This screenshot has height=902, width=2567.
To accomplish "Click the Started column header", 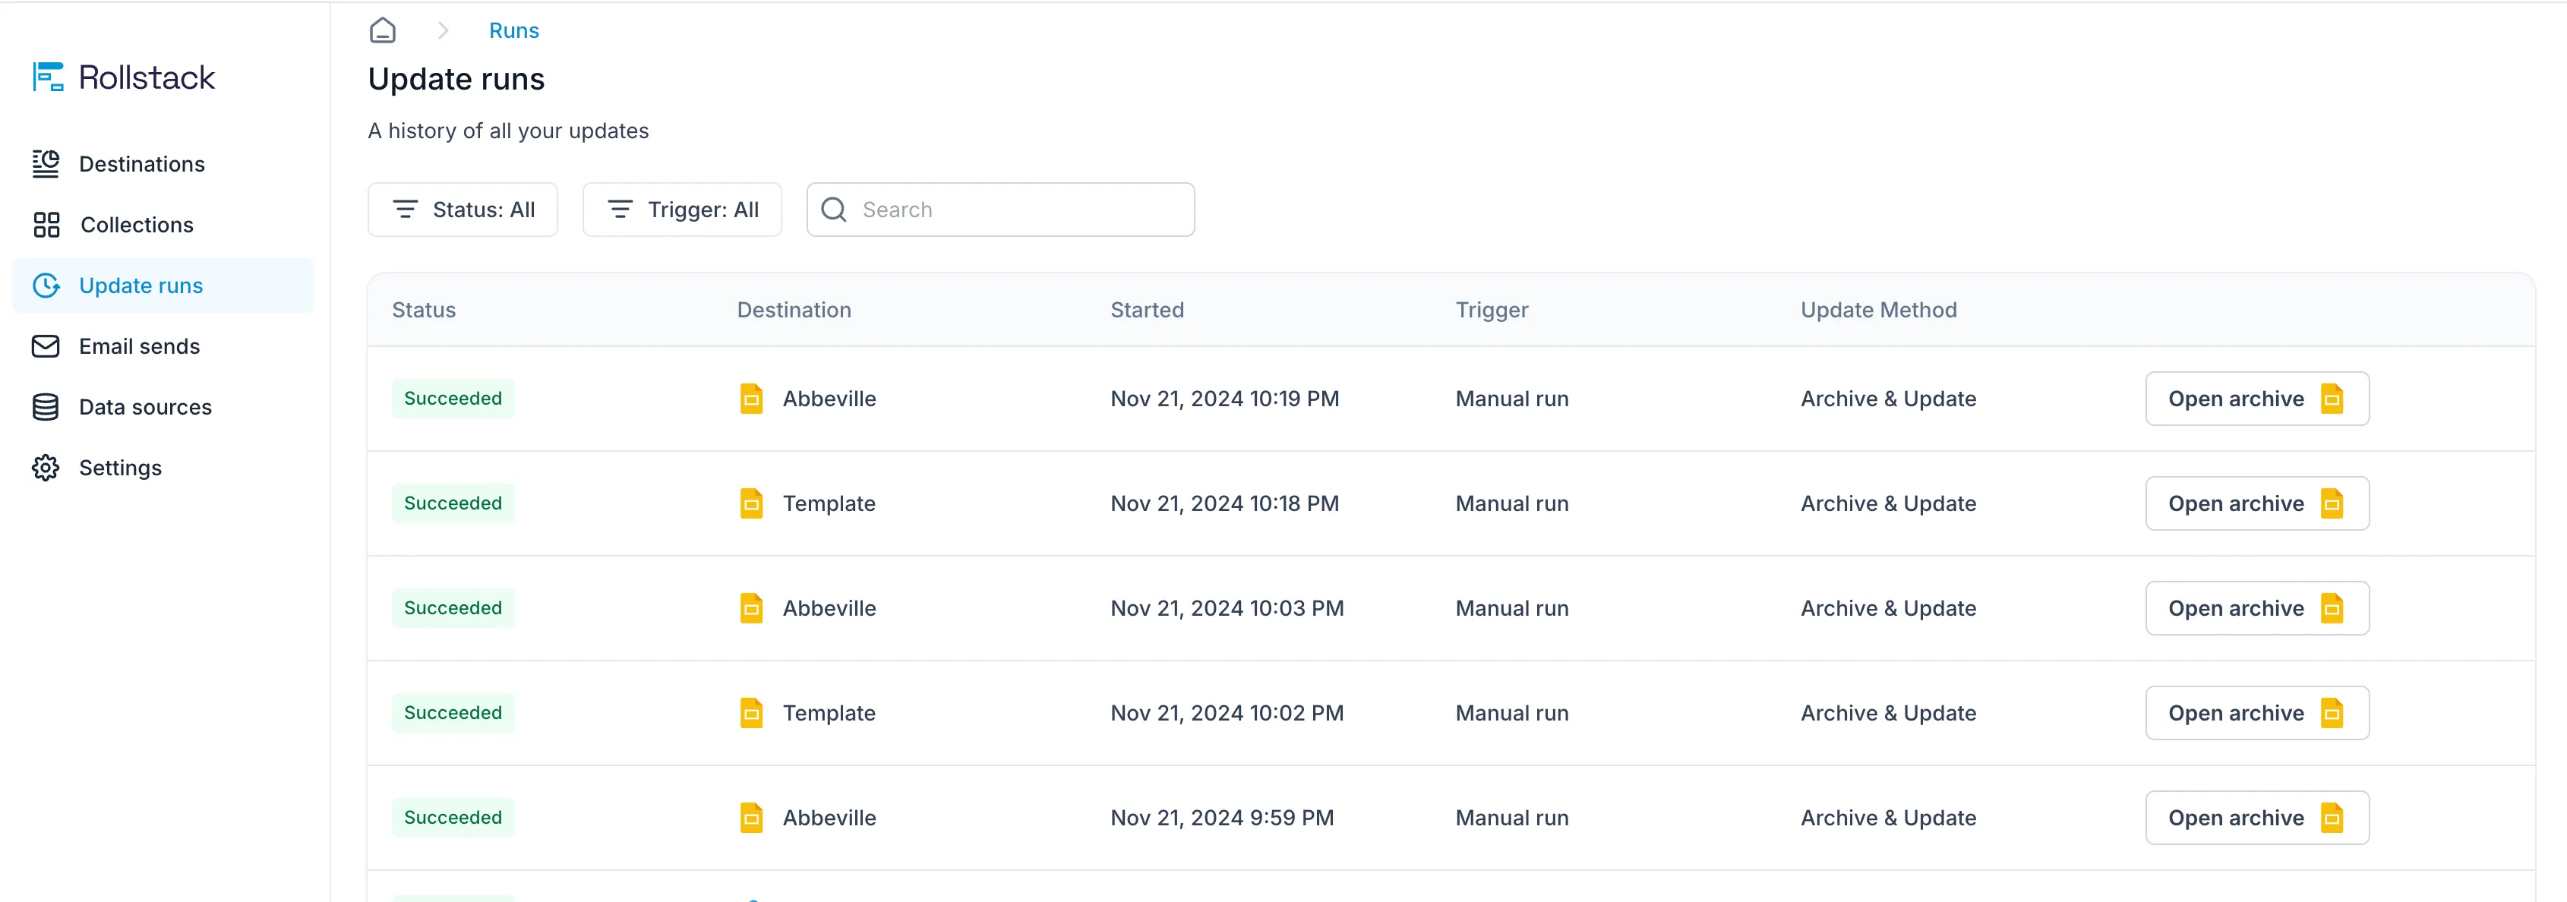I will pos(1147,311).
